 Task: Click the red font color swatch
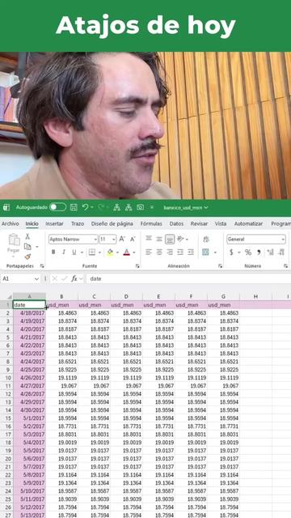pyautogui.click(x=126, y=253)
